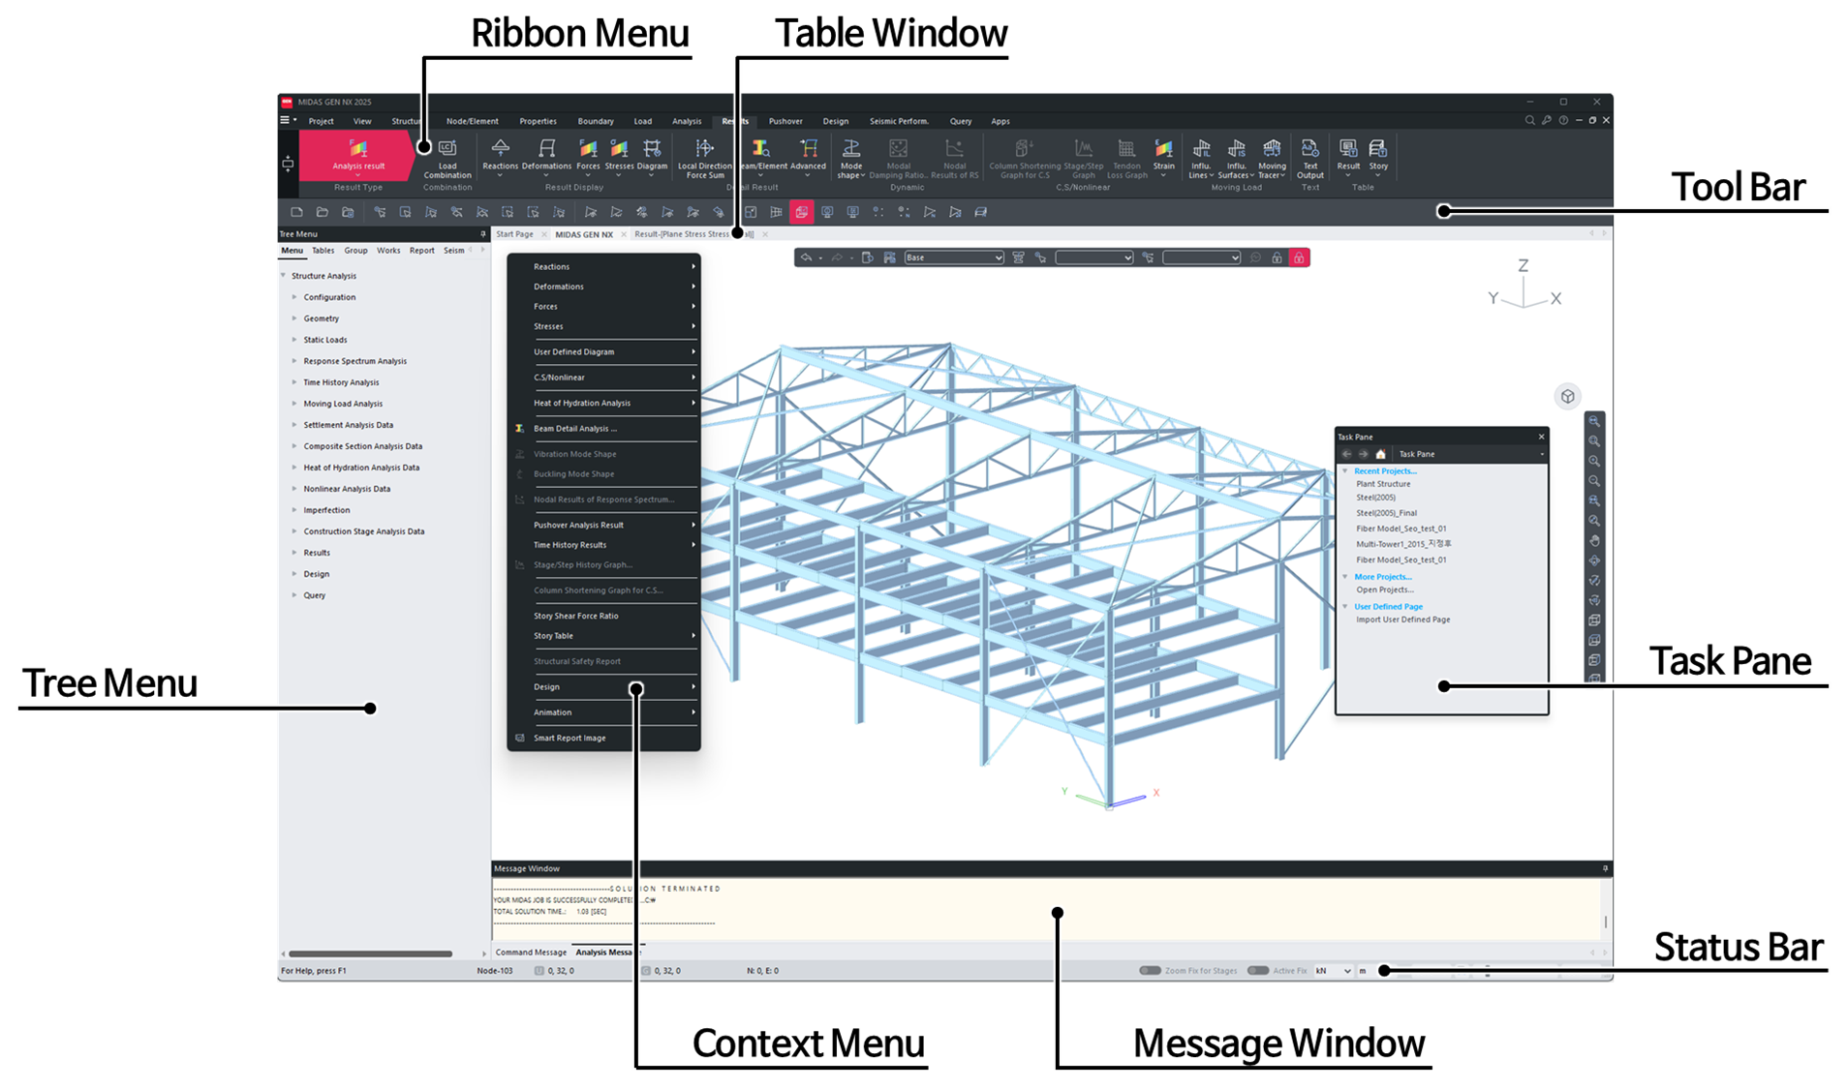Open the Fiber Model_Seo_test_01 project link
Screen dimensions: 1847x1089
(x=1401, y=529)
